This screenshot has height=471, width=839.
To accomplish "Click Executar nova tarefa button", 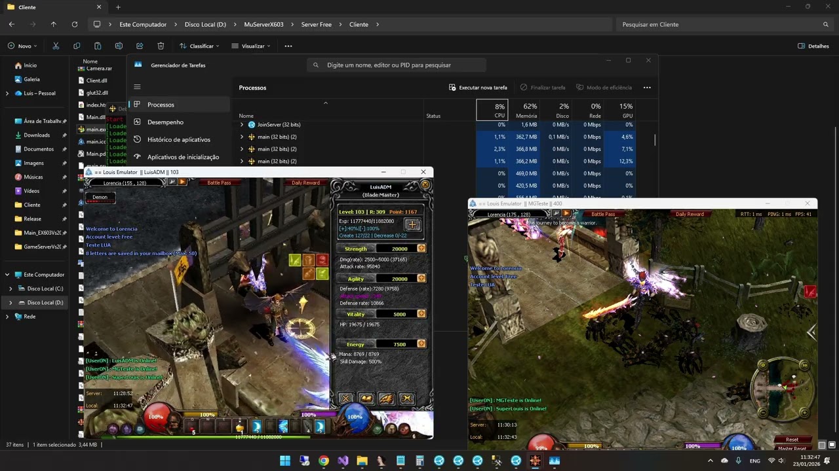I will 478,87.
